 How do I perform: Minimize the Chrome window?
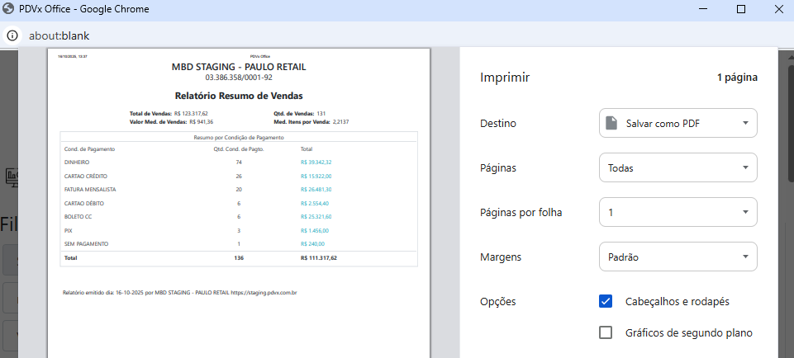(x=704, y=9)
